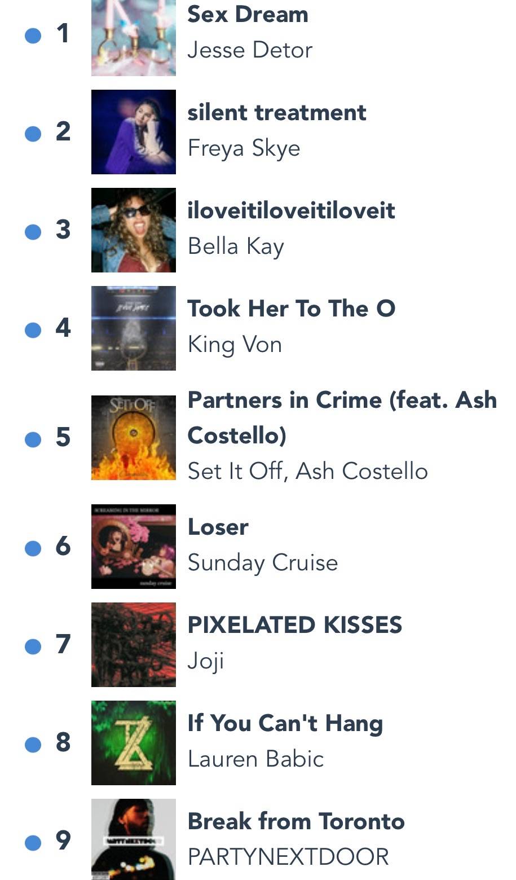Viewport: 516px width, 880px height.
Task: Go to artist Freya Skye
Action: [244, 148]
